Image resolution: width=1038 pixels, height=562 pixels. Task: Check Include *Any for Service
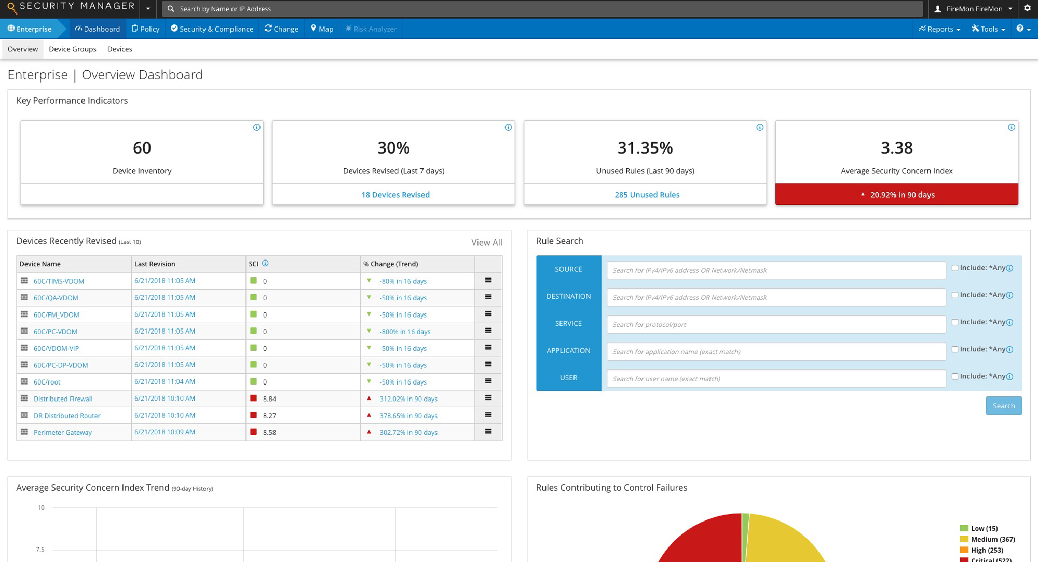pyautogui.click(x=954, y=322)
